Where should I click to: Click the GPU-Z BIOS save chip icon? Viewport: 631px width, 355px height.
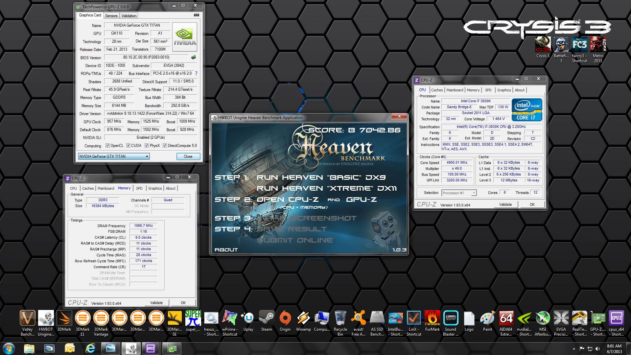194,57
